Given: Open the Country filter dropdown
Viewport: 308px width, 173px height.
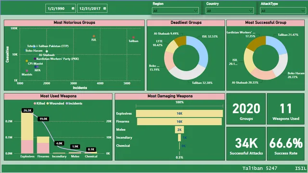Looking at the screenshot, I should (x=230, y=11).
